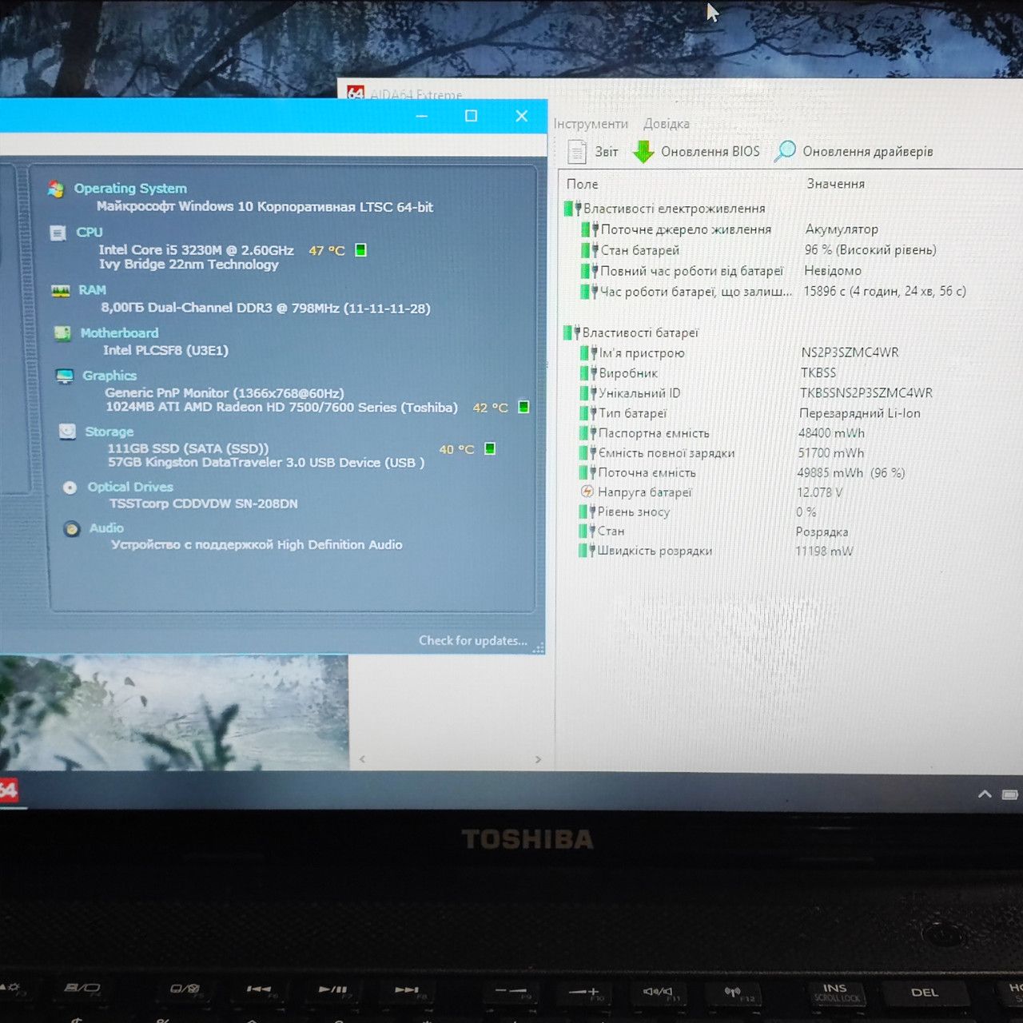
Task: Open the Інструменти menu in AIDA64
Action: click(x=591, y=124)
